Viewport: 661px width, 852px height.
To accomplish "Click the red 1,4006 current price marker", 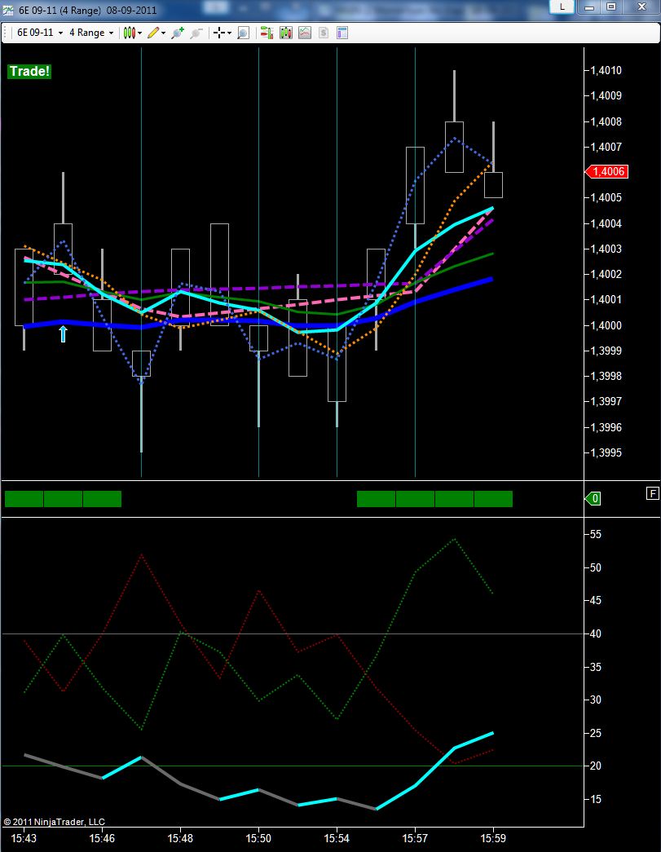I will 606,172.
